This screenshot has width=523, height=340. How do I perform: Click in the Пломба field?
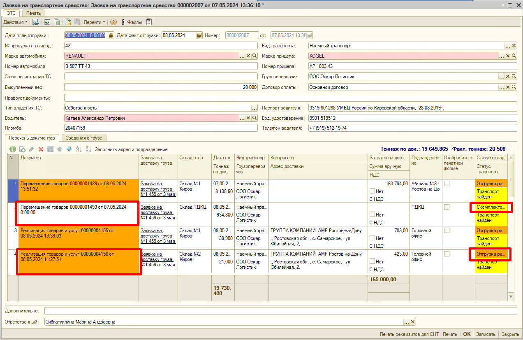161,128
